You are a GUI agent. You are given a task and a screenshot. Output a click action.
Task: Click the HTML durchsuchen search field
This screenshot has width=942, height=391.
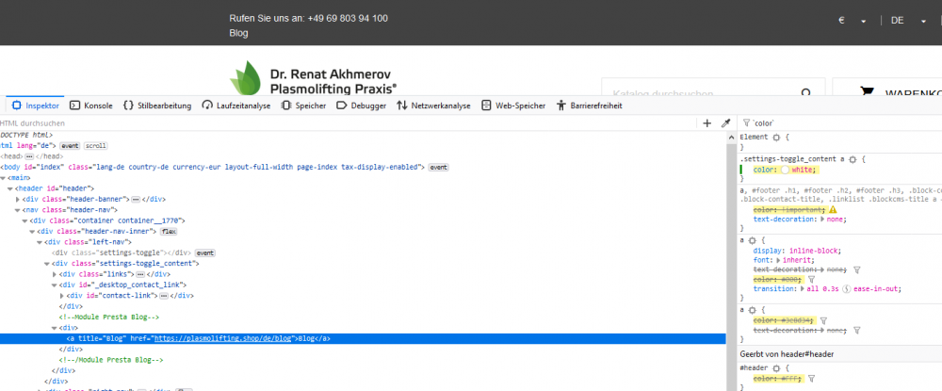point(349,123)
